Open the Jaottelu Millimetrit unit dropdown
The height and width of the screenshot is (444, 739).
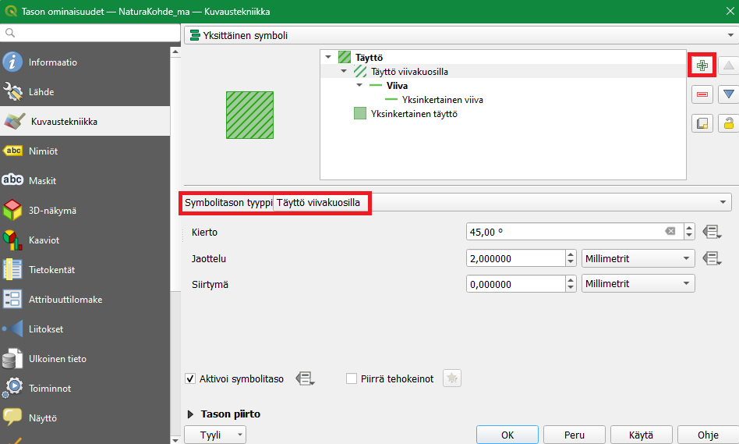pyautogui.click(x=638, y=258)
